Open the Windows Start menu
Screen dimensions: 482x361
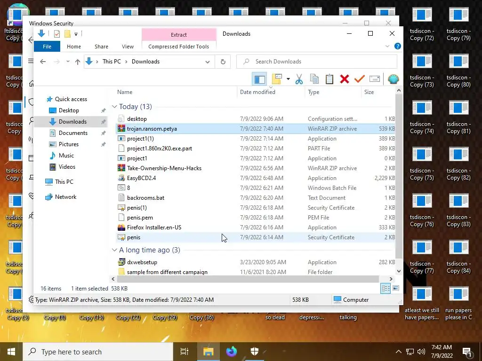11,352
